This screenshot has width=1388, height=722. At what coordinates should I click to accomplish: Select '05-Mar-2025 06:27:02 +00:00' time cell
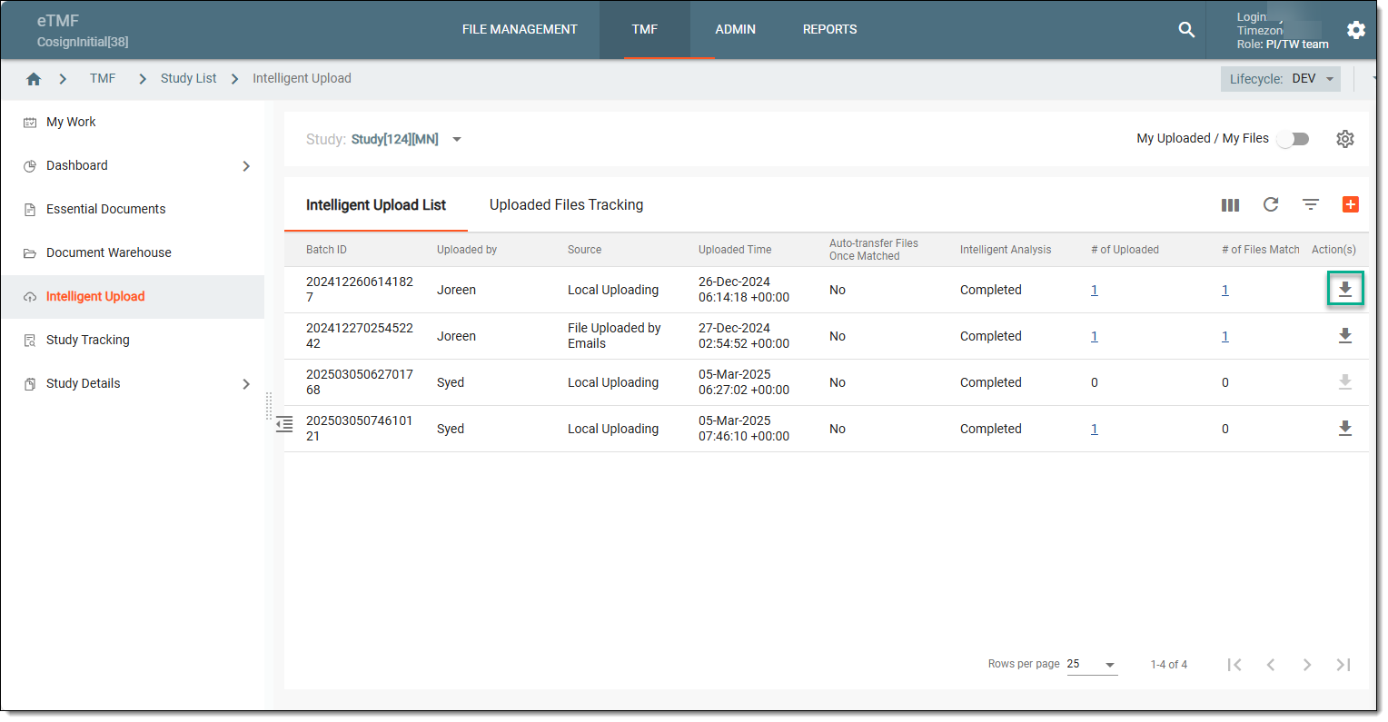tap(744, 382)
